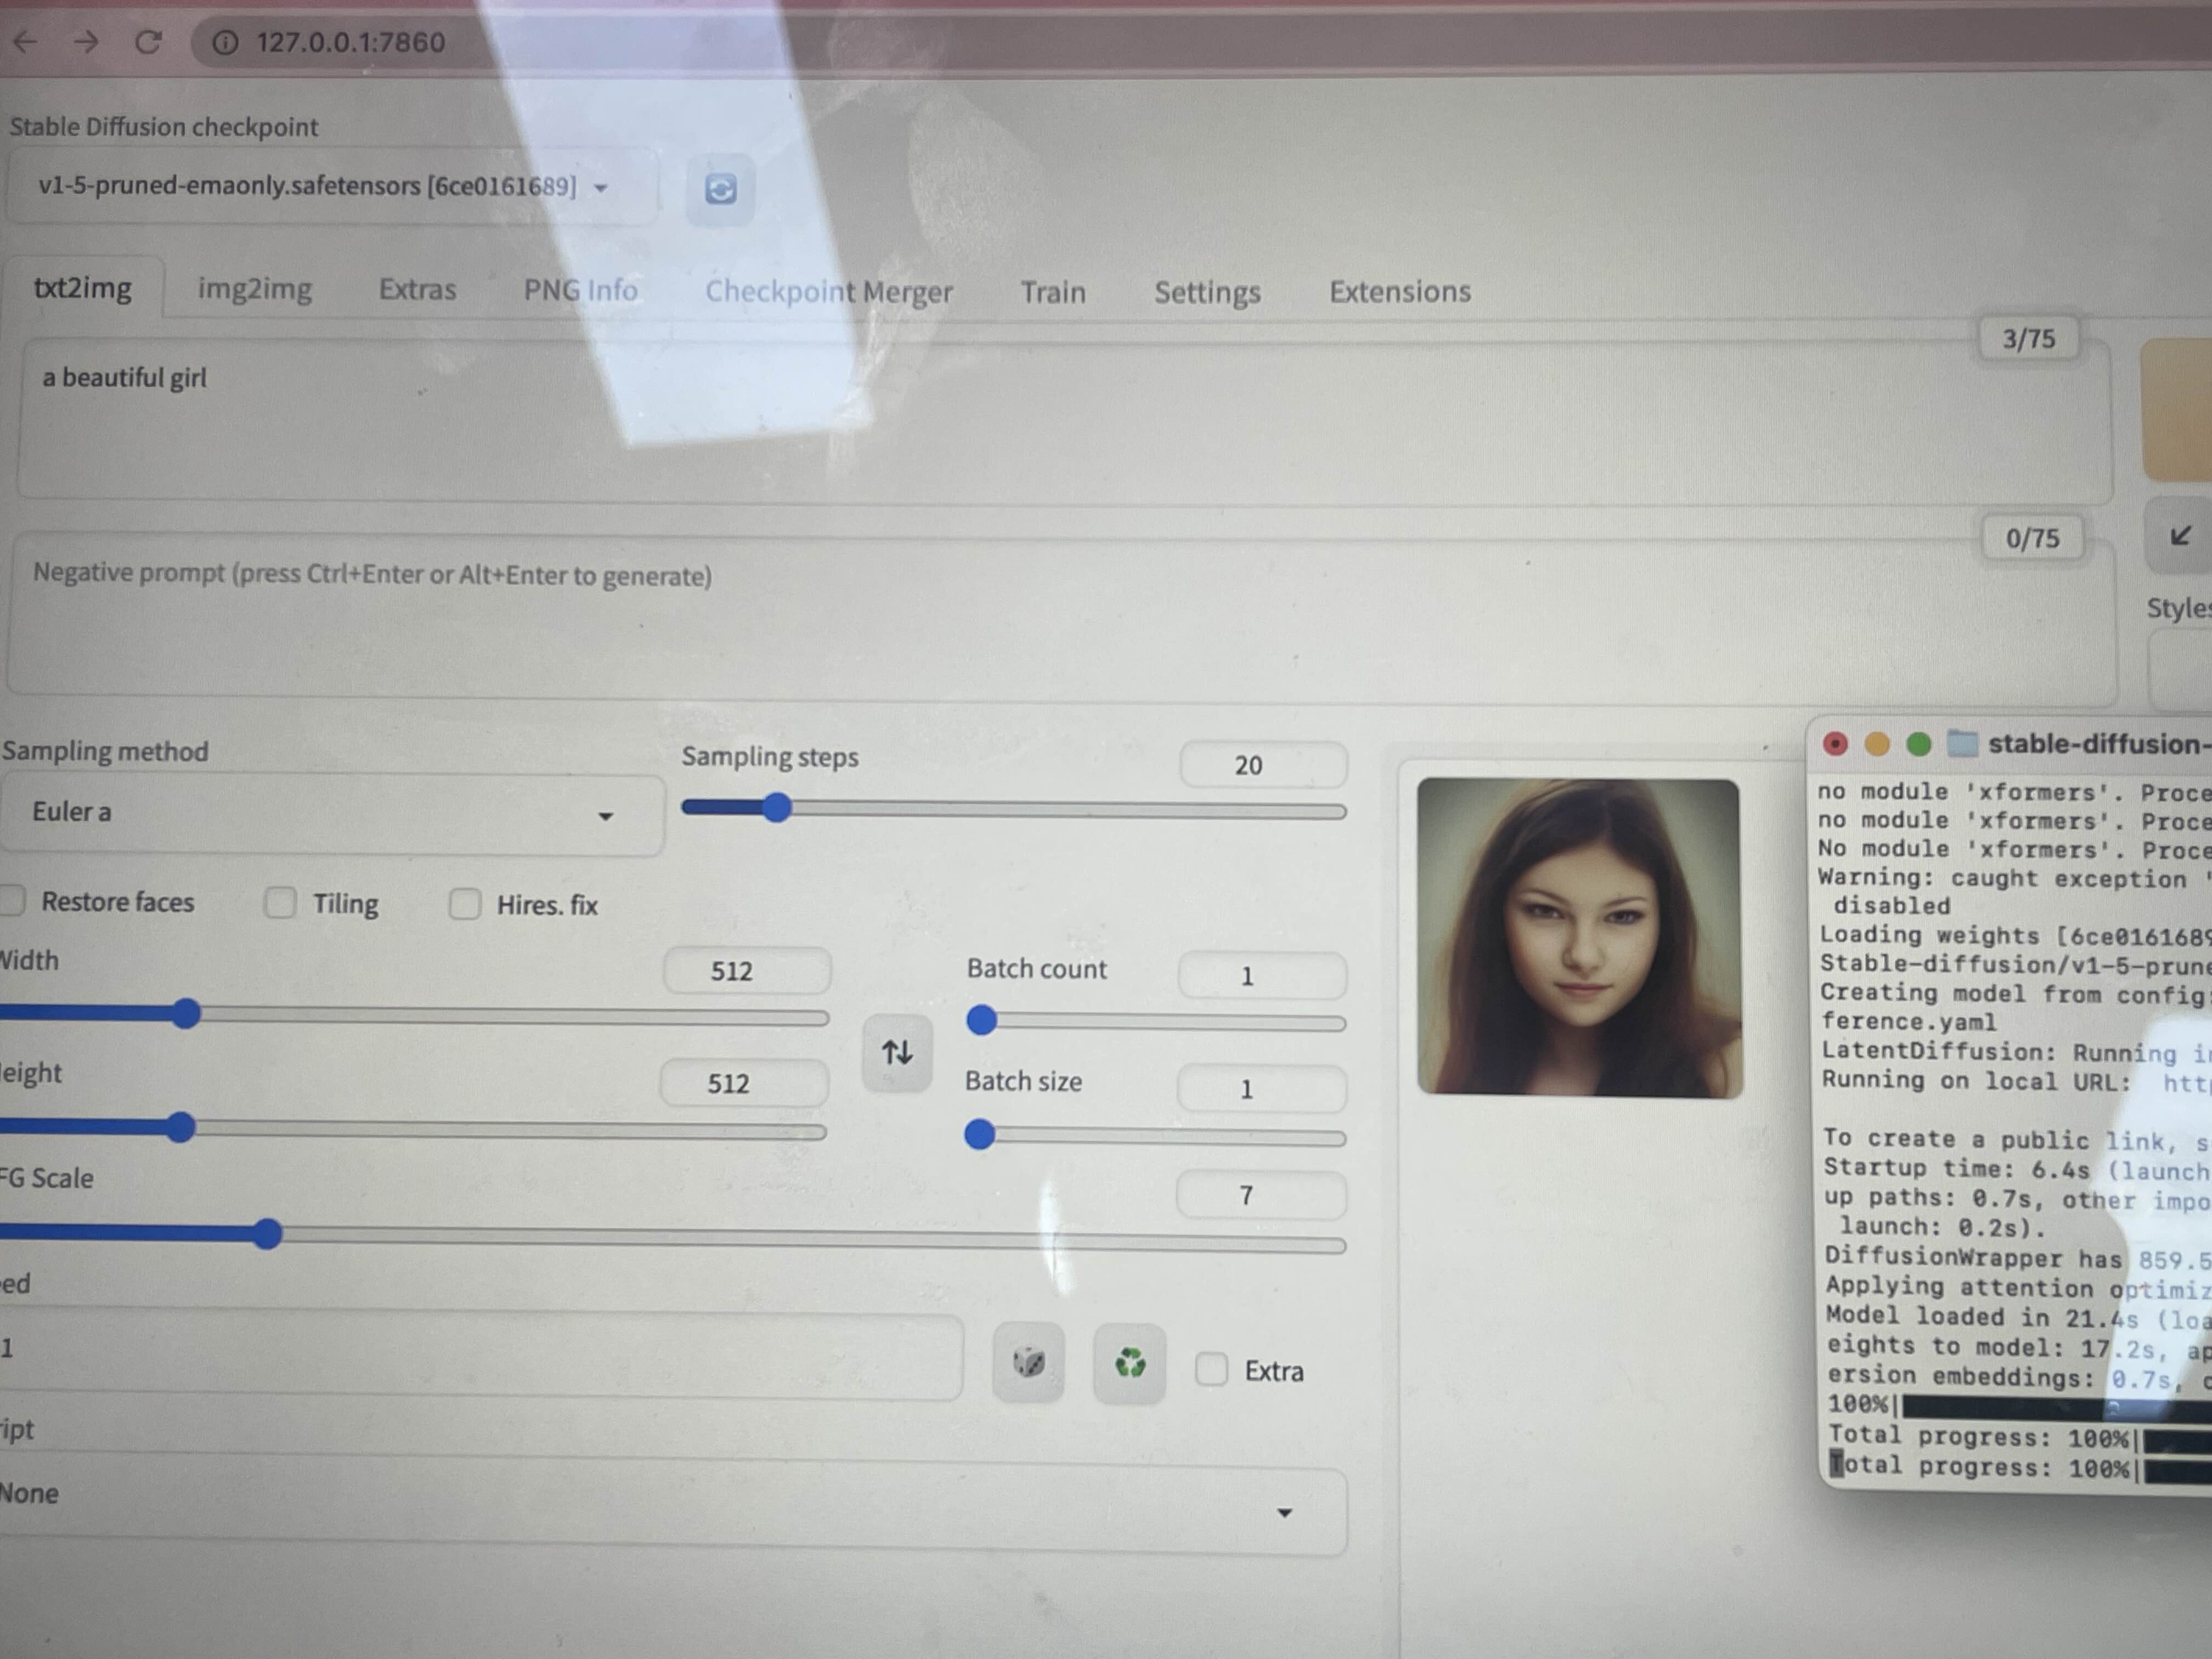This screenshot has height=1659, width=2212.
Task: Open the Stable Diffusion checkpoint dropdown
Action: (x=330, y=187)
